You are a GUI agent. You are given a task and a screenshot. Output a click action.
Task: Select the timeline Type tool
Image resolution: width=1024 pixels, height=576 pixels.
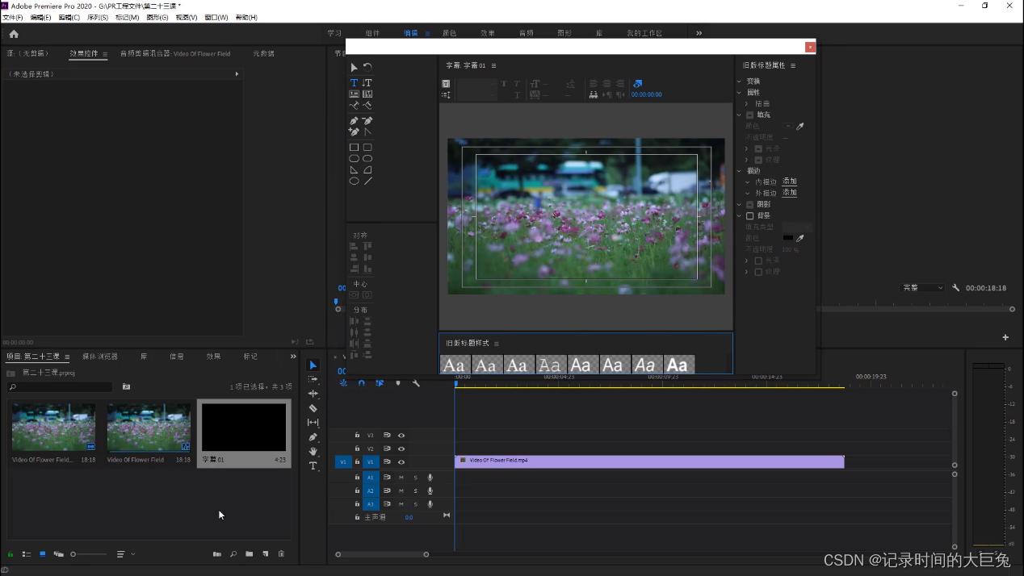click(x=313, y=466)
